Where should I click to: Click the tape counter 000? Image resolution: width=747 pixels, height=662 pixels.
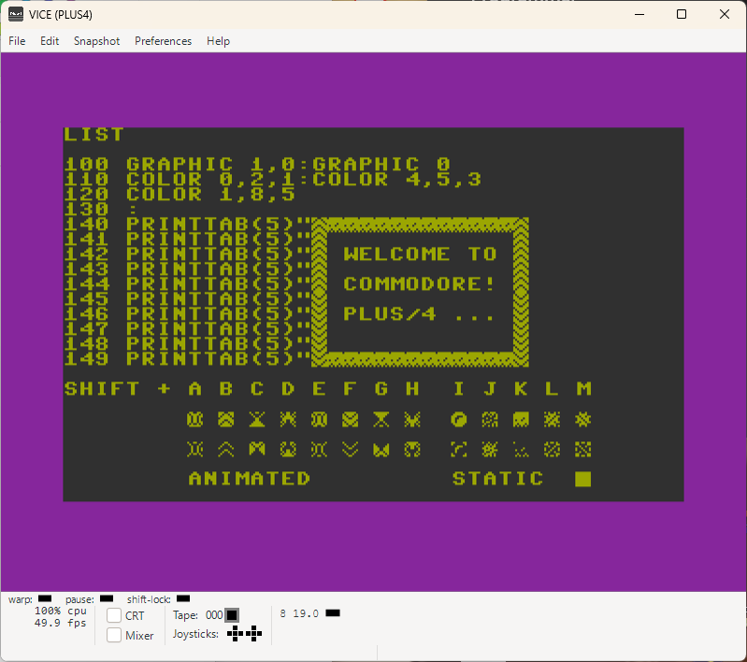coord(214,615)
